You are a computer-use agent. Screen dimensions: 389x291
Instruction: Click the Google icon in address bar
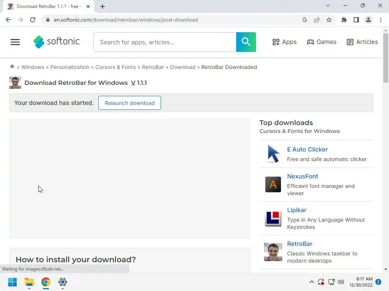[x=305, y=20]
